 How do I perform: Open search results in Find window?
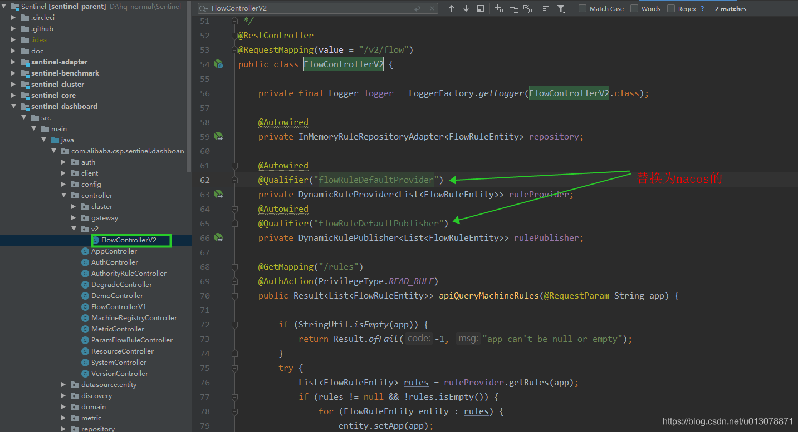pyautogui.click(x=481, y=8)
